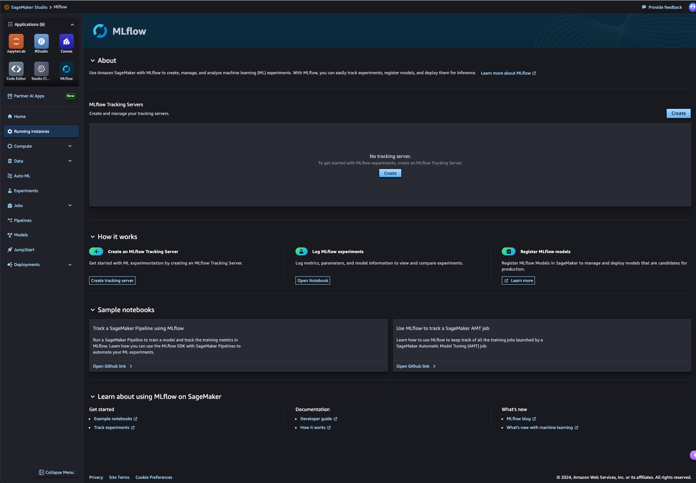Collapse the How it works section
Viewport: 696px width, 483px height.
coord(93,237)
